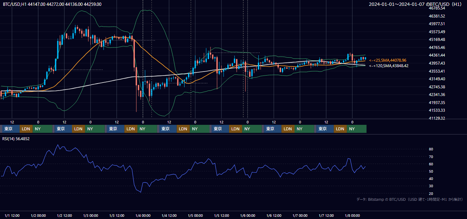Click RSI scale value 20
Viewport: 467px width, 219px height.
point(431,193)
